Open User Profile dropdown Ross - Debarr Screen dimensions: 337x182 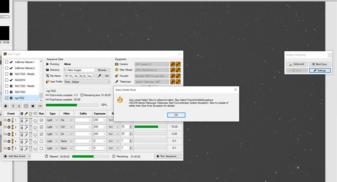[87, 82]
